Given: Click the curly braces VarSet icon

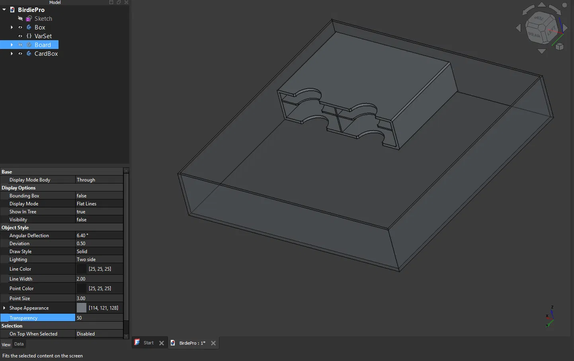Looking at the screenshot, I should point(29,36).
